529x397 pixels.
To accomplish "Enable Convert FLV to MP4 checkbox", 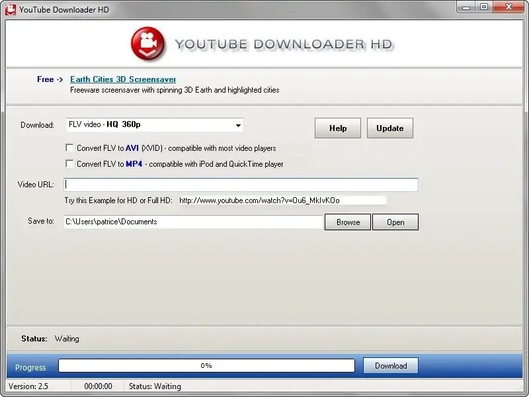I will point(69,163).
